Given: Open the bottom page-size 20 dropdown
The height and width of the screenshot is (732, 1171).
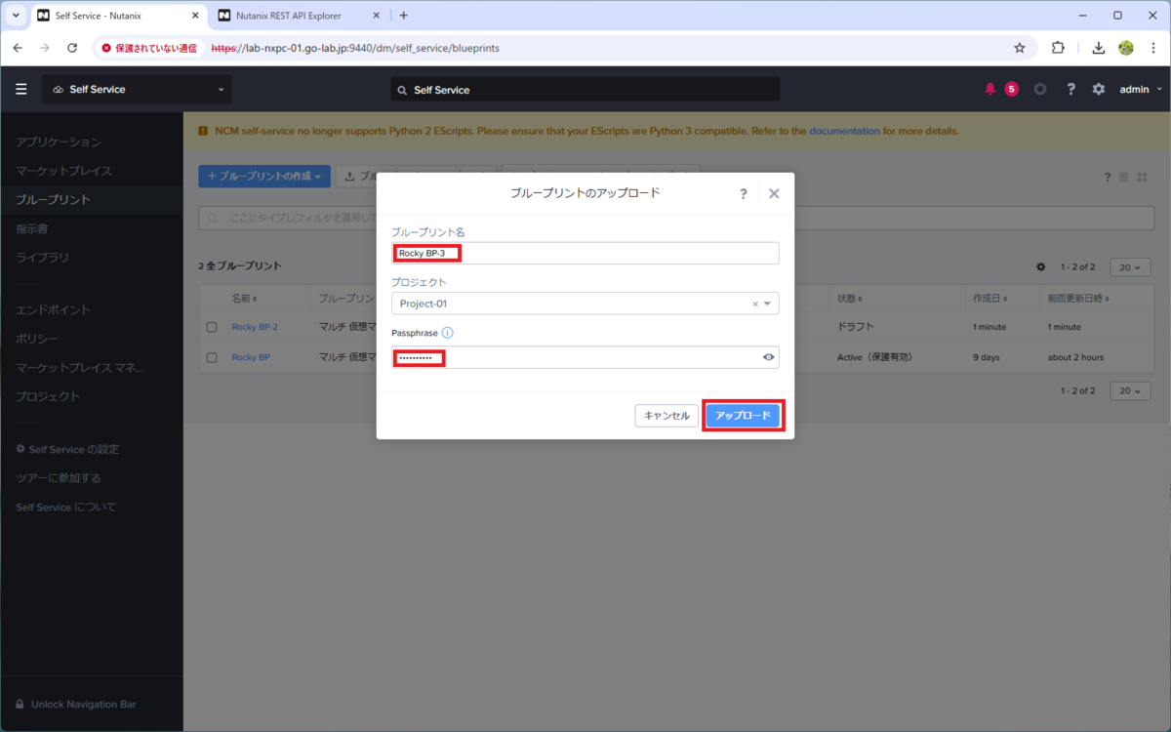Looking at the screenshot, I should [1131, 390].
